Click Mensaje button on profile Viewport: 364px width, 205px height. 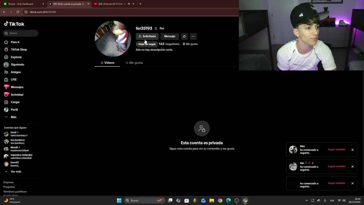170,36
